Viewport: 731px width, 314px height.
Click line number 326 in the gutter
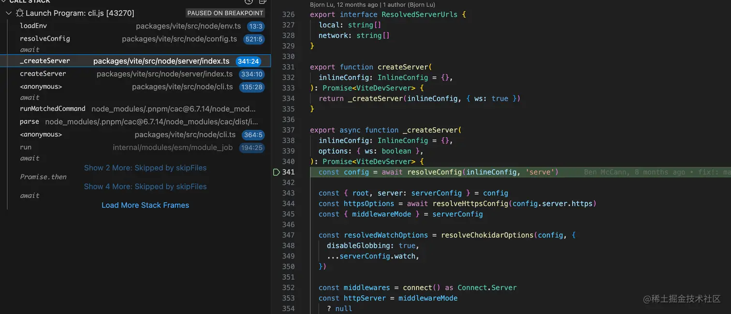click(288, 14)
